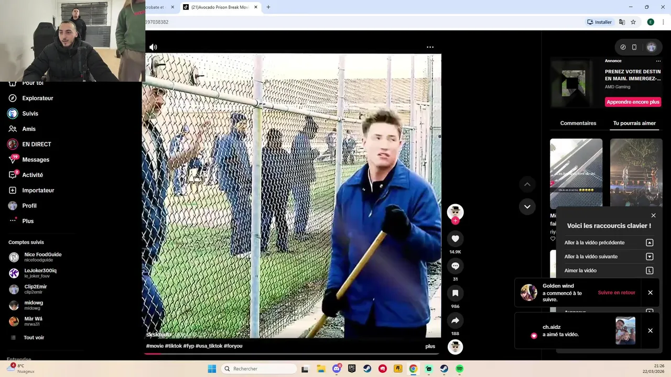Open Discord from the taskbar
Image resolution: width=671 pixels, height=377 pixels.
pyautogui.click(x=337, y=369)
